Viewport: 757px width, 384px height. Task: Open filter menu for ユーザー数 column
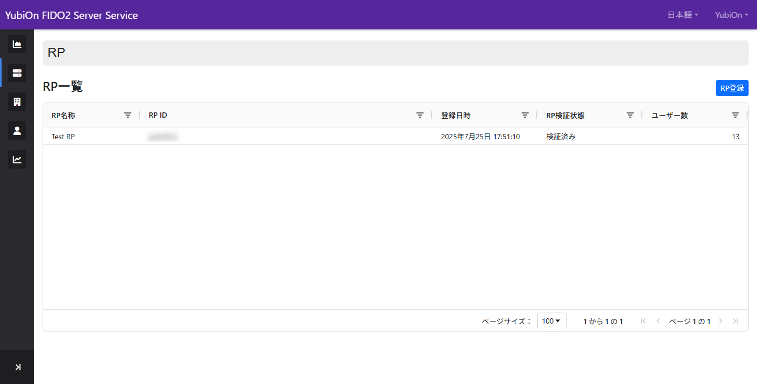735,115
